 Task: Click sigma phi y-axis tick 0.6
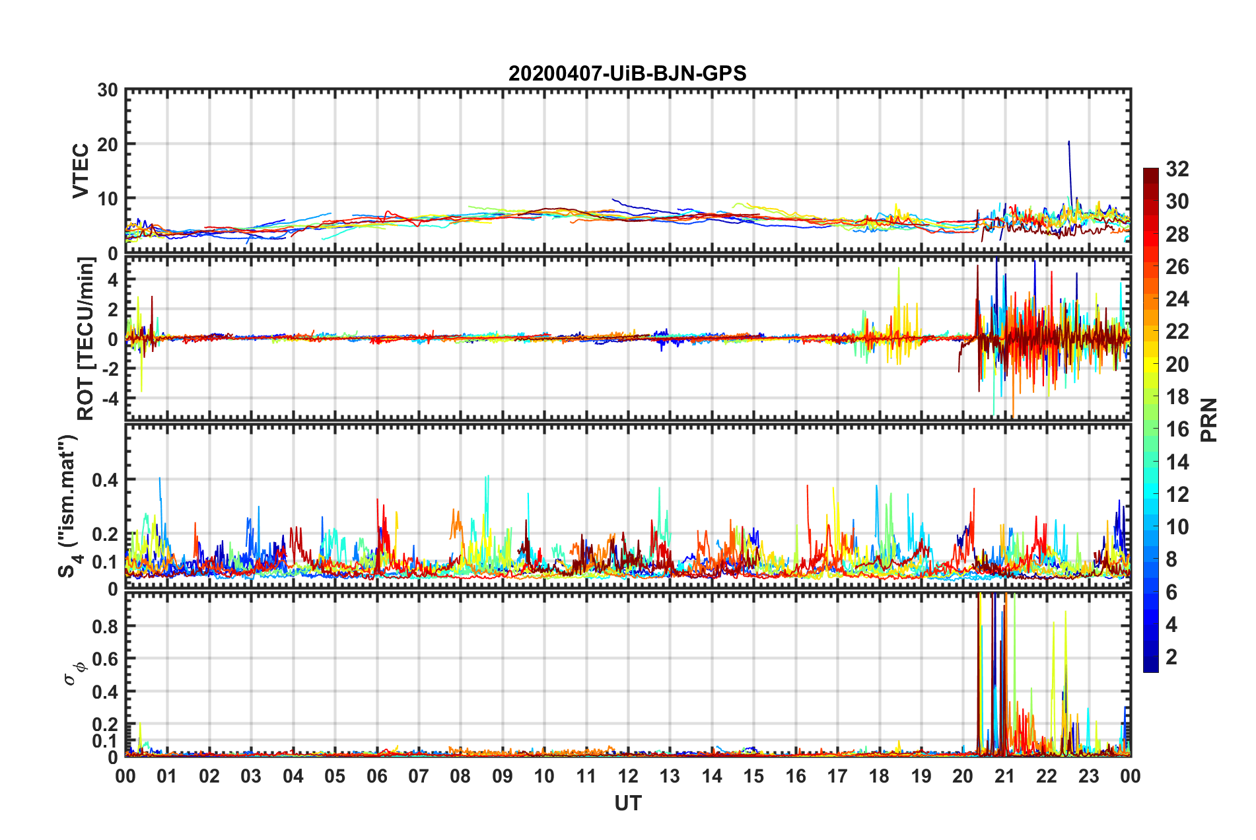tap(105, 659)
